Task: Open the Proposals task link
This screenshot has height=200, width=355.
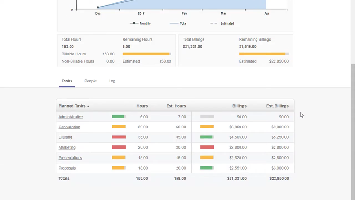Action: 67,168
